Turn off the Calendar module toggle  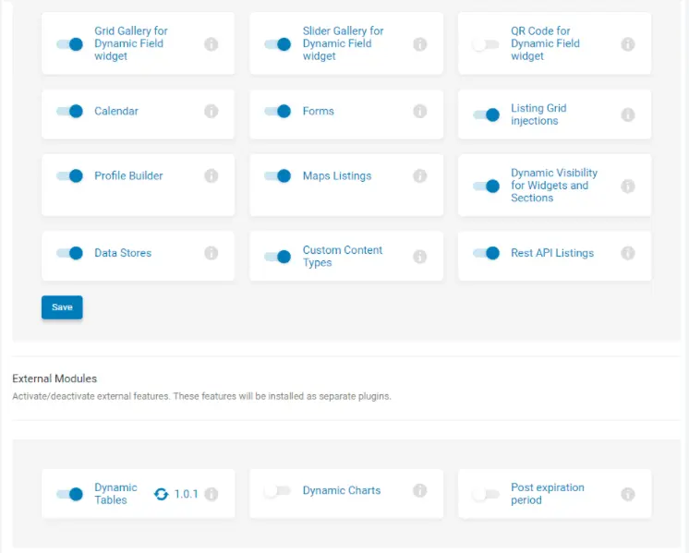pos(69,111)
